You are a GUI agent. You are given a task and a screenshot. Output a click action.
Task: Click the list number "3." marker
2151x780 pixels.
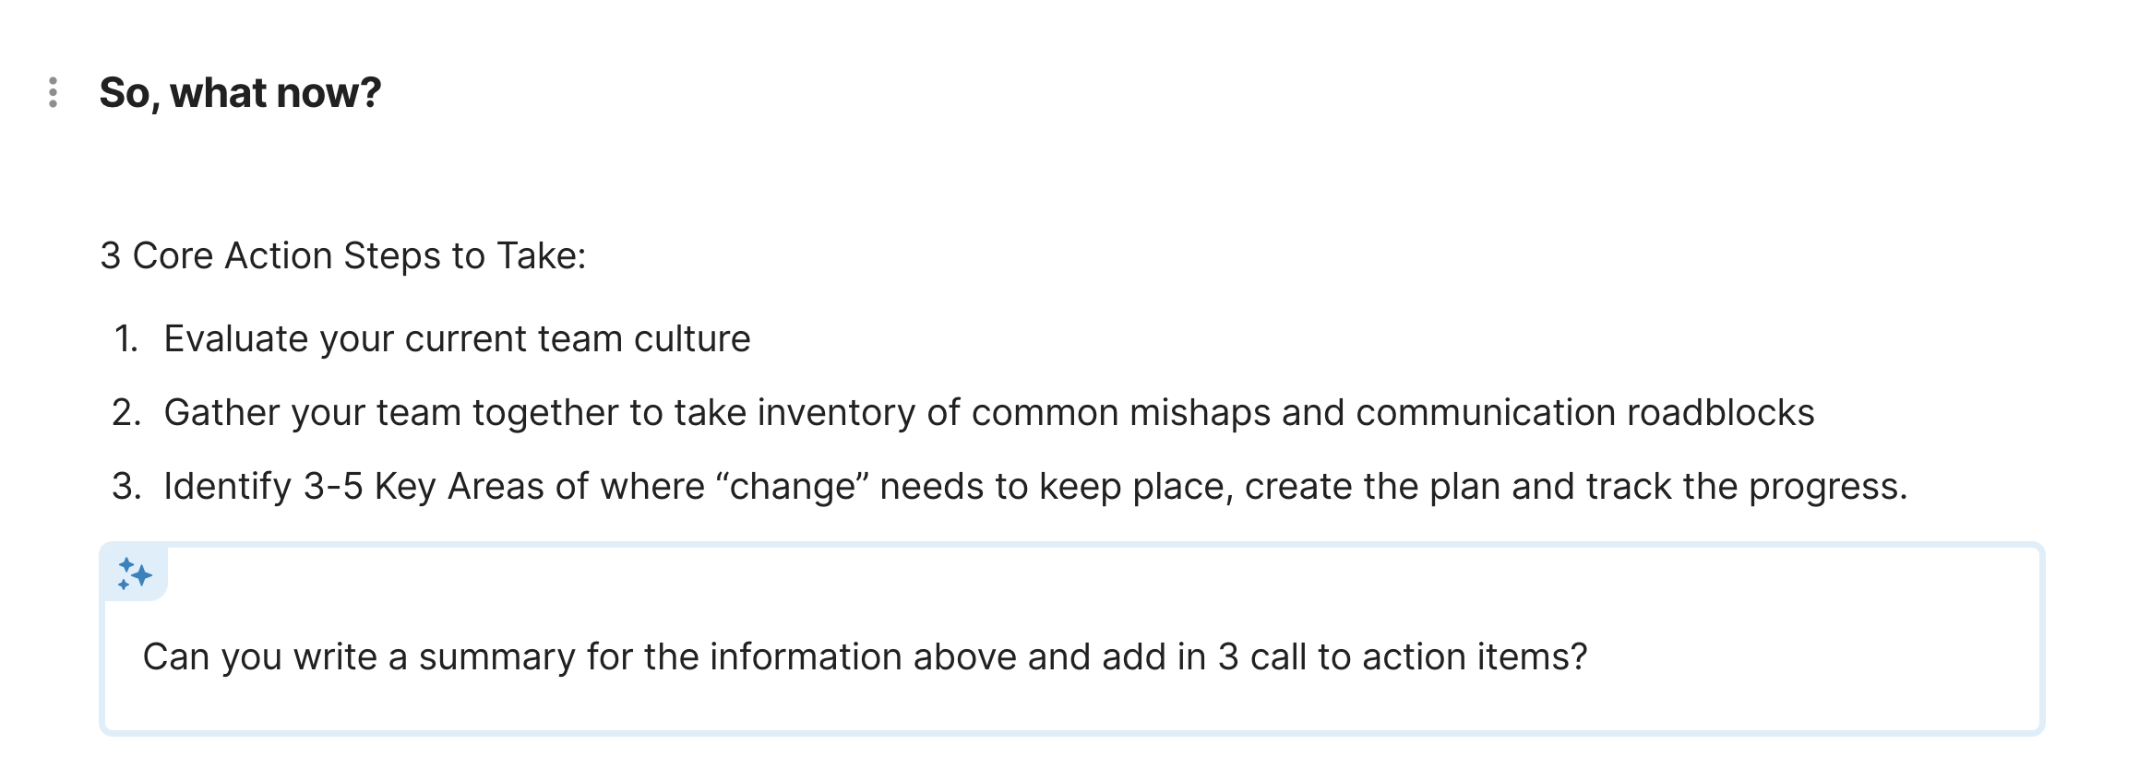[126, 486]
